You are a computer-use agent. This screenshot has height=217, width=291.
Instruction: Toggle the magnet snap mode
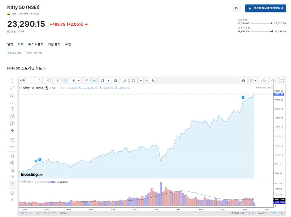tap(12, 156)
